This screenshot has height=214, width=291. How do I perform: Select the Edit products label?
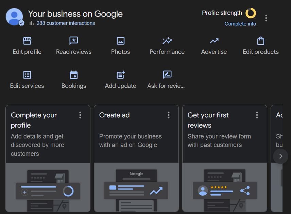[x=260, y=52]
